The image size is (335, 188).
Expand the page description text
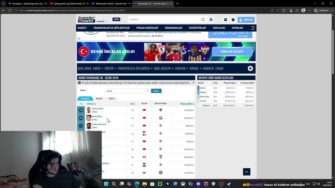[x=193, y=83]
